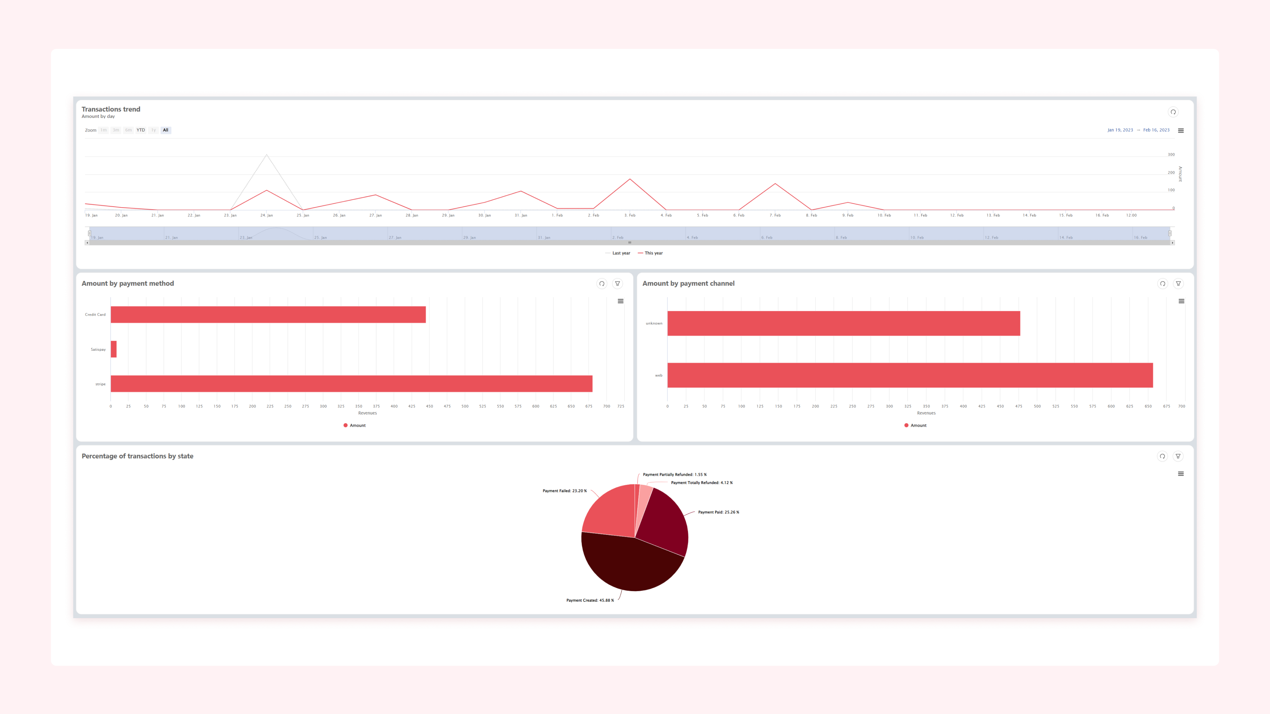
Task: Select the 1M zoom level button
Action: (103, 130)
